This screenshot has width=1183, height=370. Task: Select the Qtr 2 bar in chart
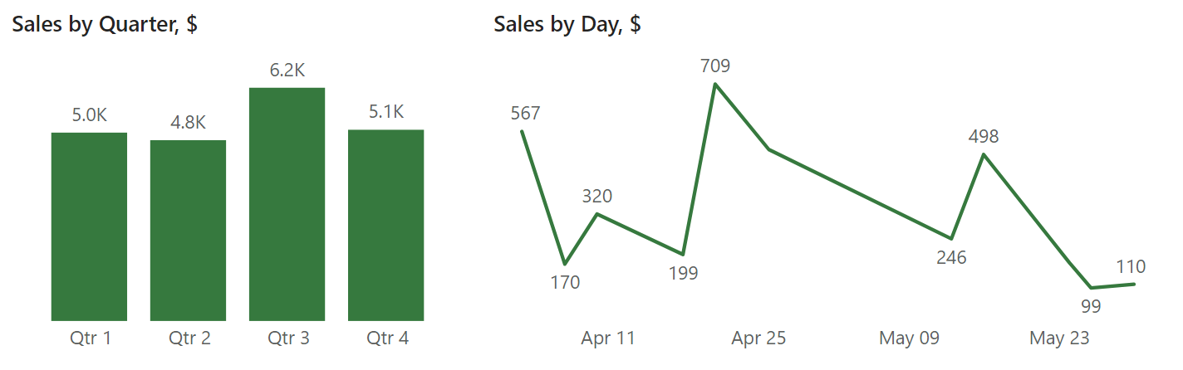188,231
